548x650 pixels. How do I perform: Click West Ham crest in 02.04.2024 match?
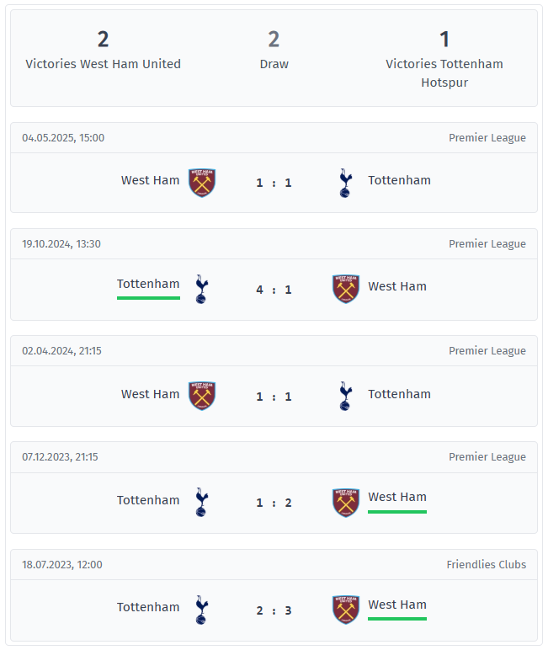pyautogui.click(x=202, y=396)
